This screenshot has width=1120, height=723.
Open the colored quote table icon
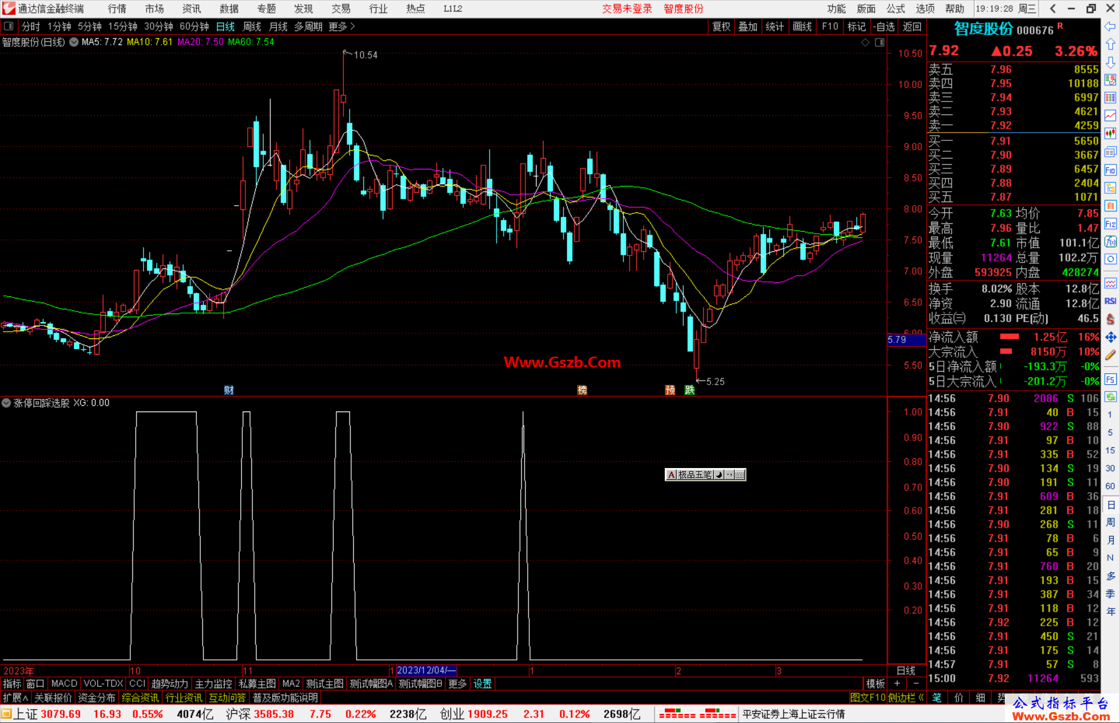coord(1110,98)
